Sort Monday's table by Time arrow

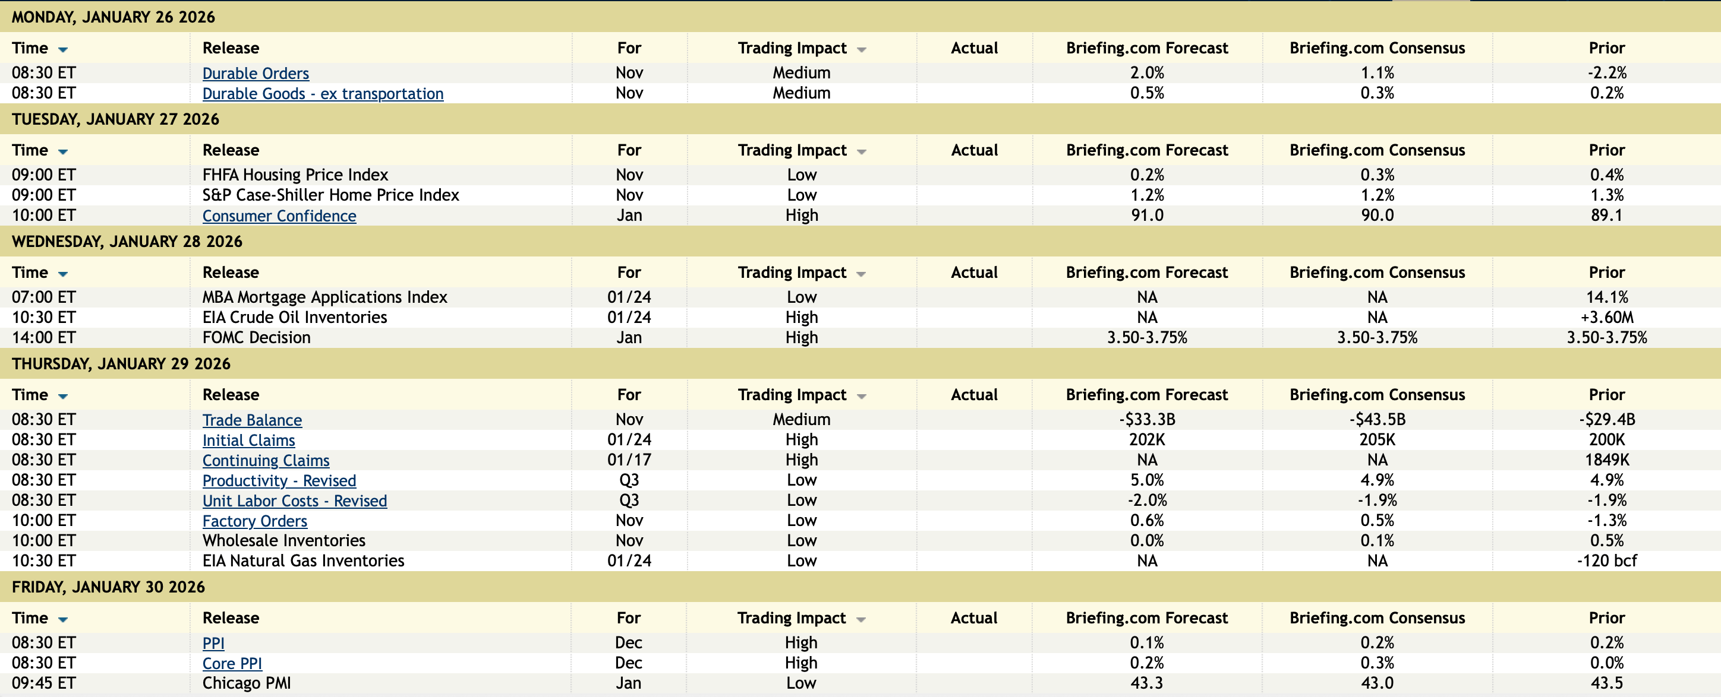(63, 50)
